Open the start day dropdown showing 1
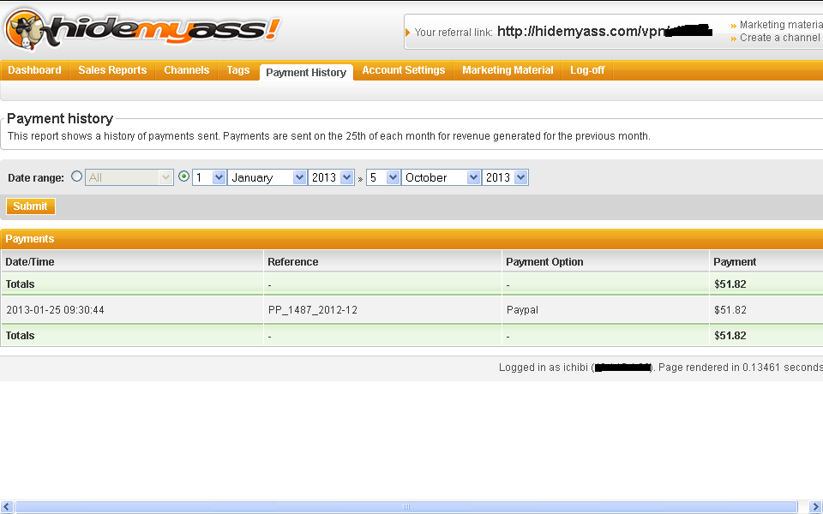This screenshot has width=823, height=514. 209,177
